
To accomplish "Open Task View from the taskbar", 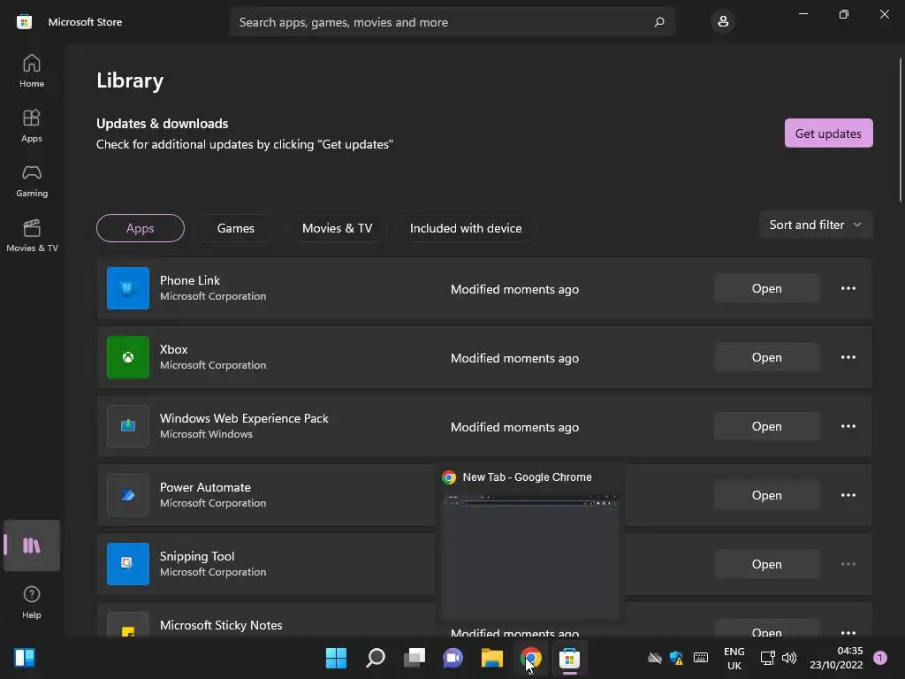I will tap(414, 658).
